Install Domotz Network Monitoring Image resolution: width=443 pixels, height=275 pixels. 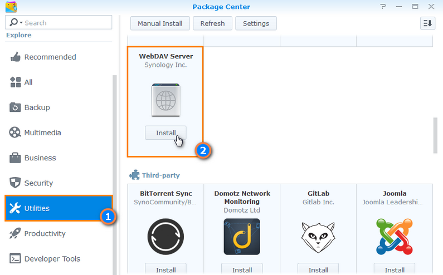[x=242, y=269]
